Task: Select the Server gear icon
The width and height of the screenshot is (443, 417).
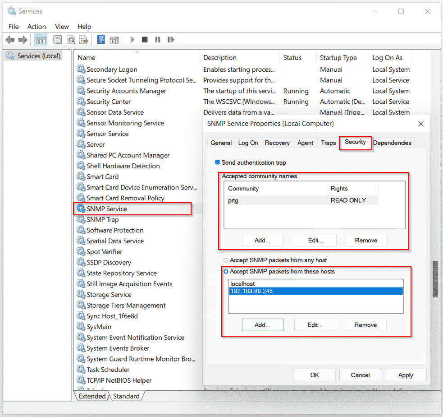Action: pos(81,144)
